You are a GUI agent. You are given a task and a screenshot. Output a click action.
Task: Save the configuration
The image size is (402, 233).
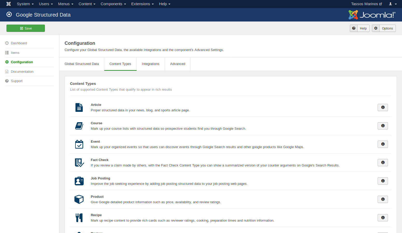[x=26, y=28]
